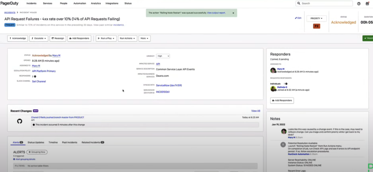Click in the Search input field

(x=324, y=4)
